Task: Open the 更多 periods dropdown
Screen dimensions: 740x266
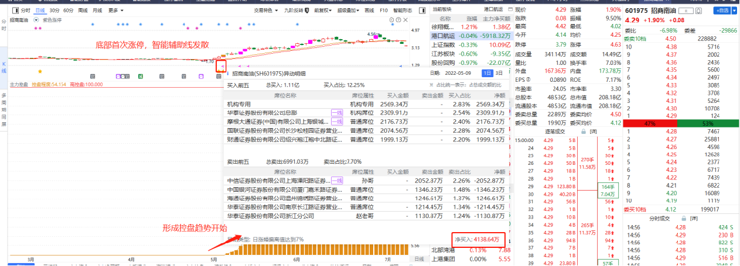Action: coord(115,11)
